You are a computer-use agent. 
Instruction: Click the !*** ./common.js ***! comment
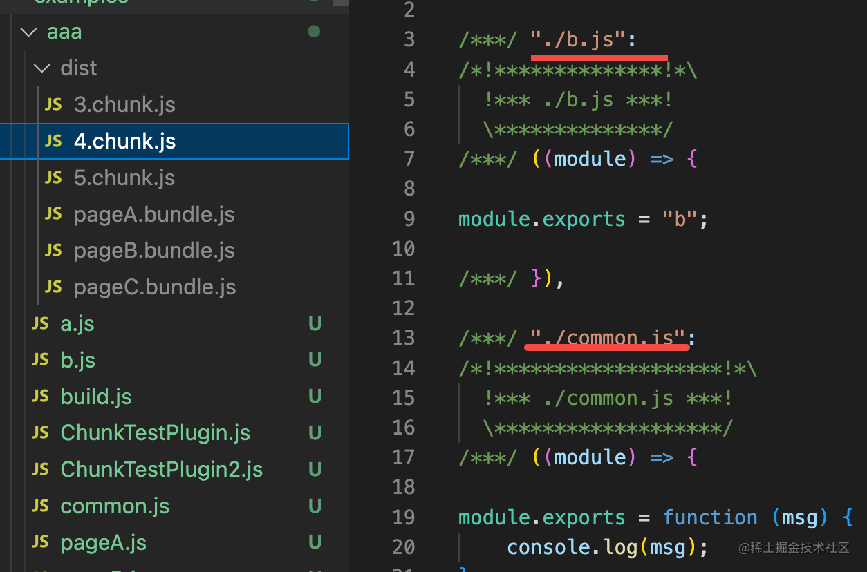click(608, 398)
